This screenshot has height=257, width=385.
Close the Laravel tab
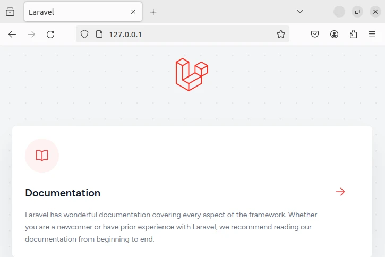pos(133,12)
